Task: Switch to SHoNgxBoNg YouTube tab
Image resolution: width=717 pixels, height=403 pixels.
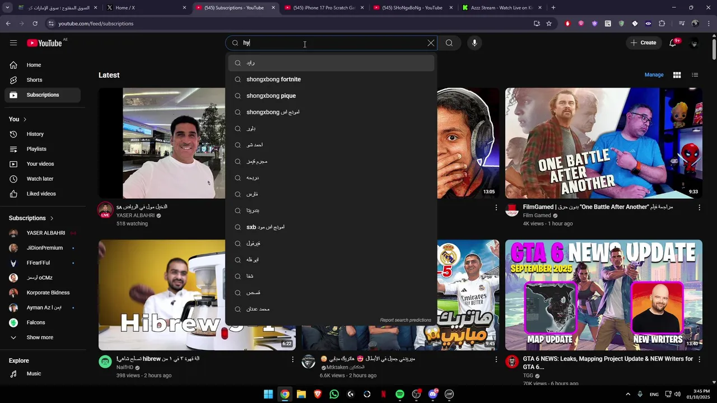Action: 413,8
